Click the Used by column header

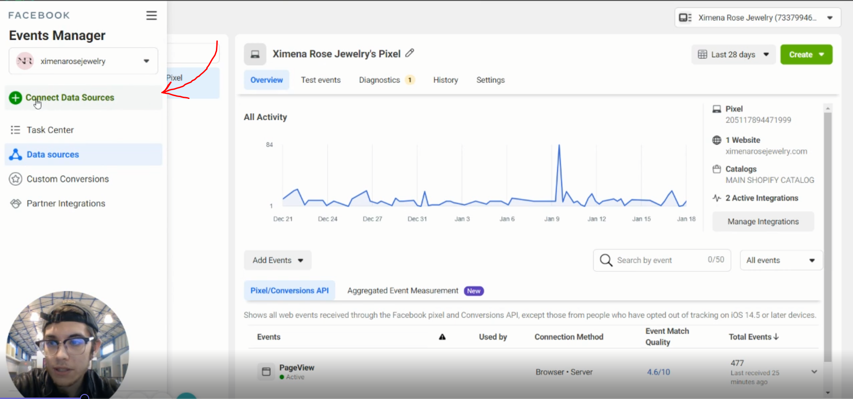[493, 337]
